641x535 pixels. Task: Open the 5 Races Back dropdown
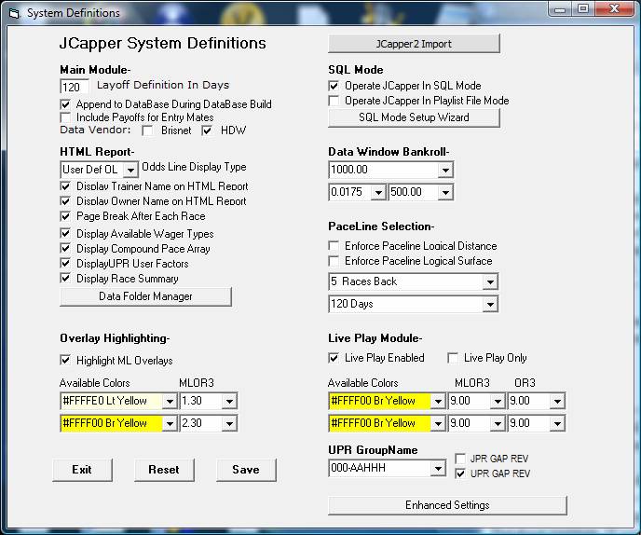(x=490, y=281)
